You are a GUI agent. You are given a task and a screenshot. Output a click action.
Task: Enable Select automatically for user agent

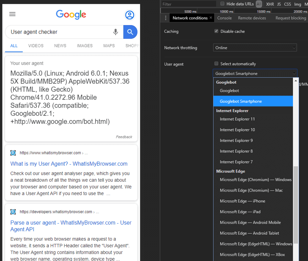[216, 64]
